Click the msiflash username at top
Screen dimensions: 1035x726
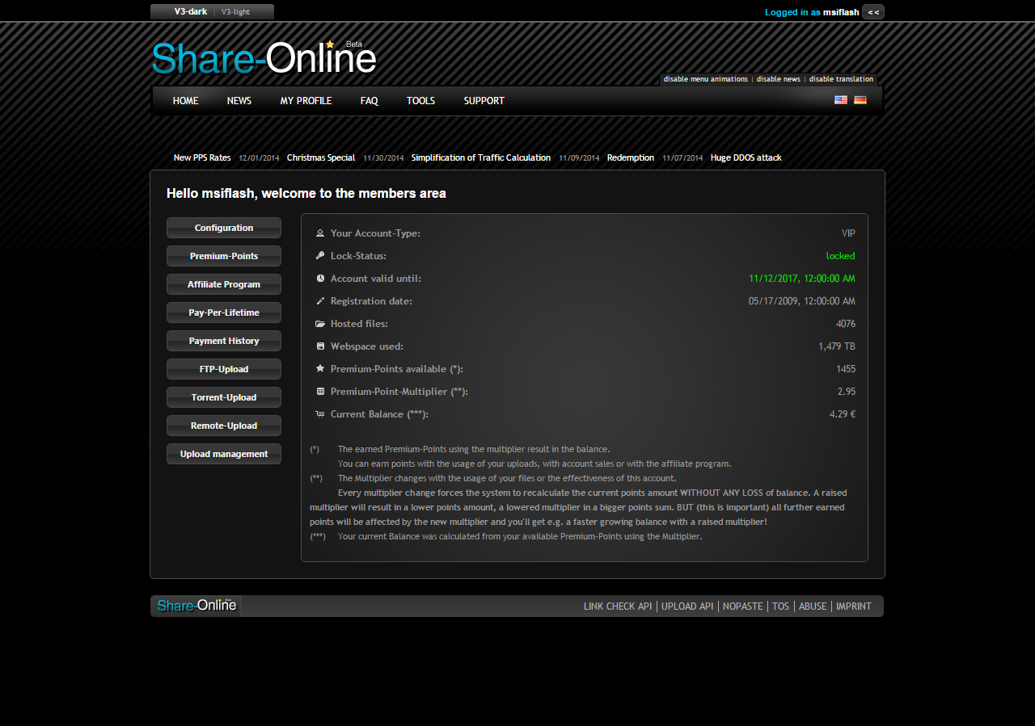[841, 12]
